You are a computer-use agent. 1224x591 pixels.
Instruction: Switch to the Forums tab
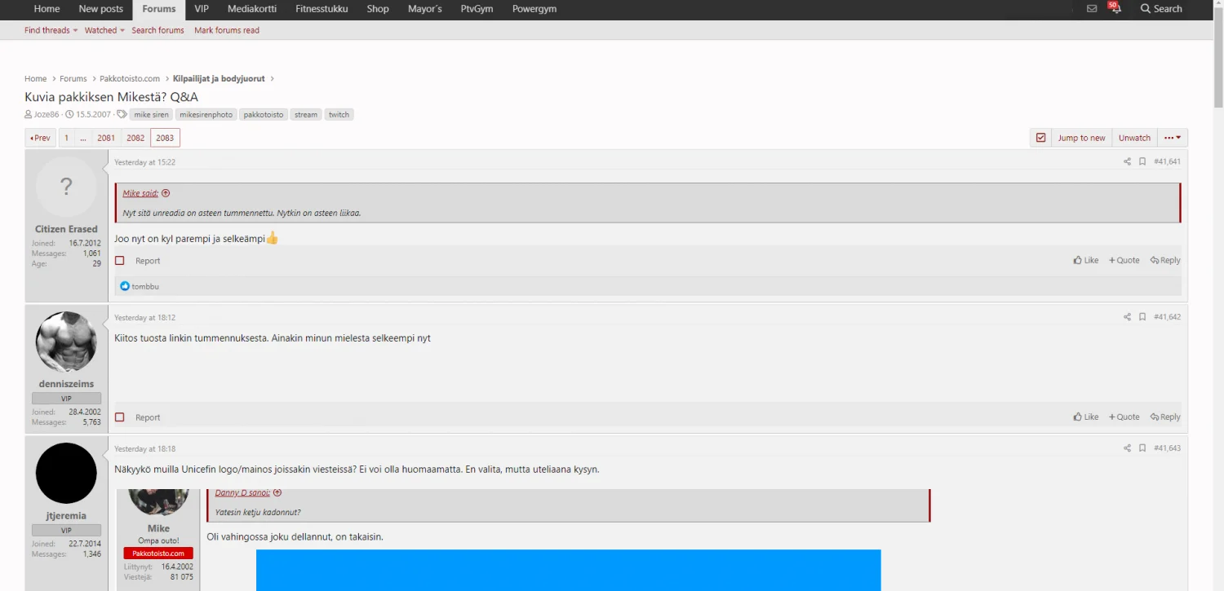point(158,9)
